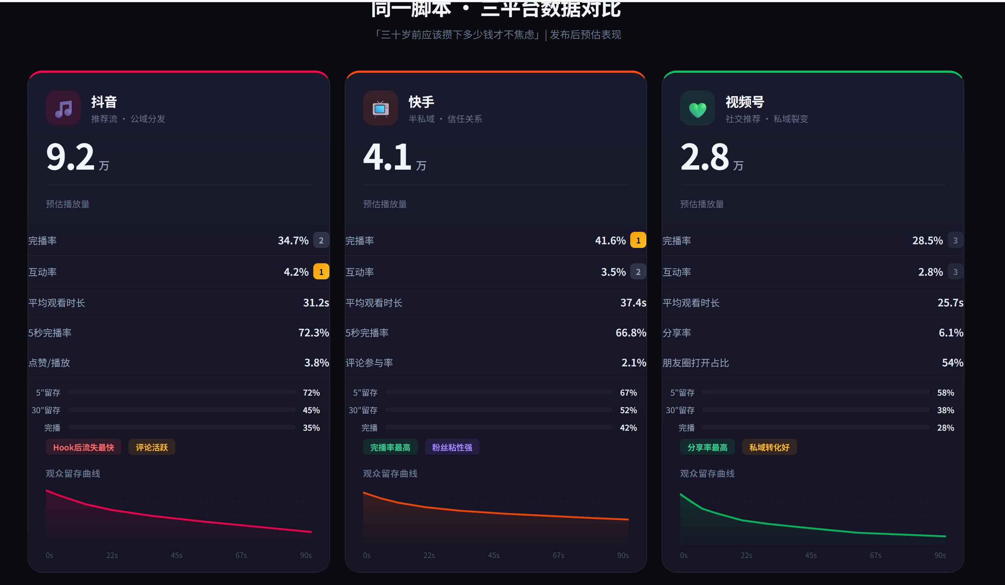Click the 抖音 预估播放量 label
Viewport: 1005px width, 585px height.
[x=68, y=204]
